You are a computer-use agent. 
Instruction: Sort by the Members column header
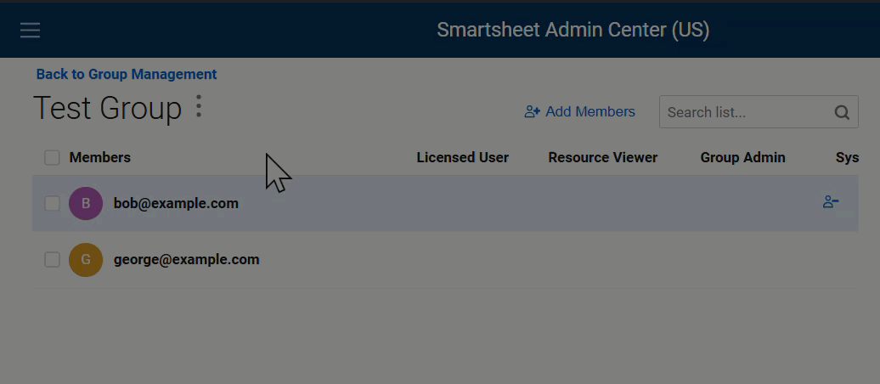click(x=100, y=158)
